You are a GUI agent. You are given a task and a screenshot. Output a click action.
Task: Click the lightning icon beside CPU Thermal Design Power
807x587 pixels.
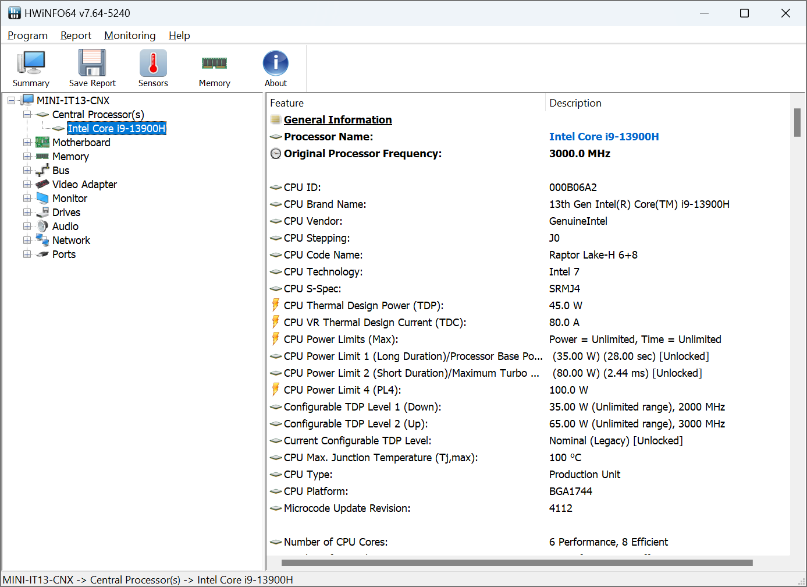click(x=276, y=305)
